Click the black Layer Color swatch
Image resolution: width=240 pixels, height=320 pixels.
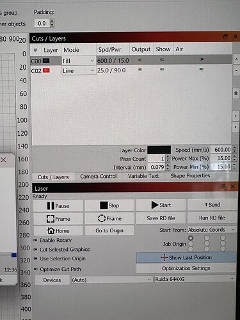(x=159, y=150)
